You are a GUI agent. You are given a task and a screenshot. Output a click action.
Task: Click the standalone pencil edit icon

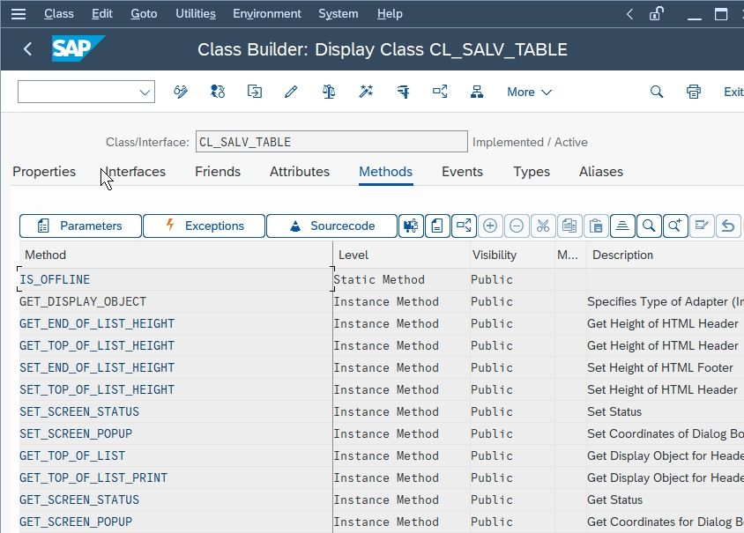tap(291, 92)
